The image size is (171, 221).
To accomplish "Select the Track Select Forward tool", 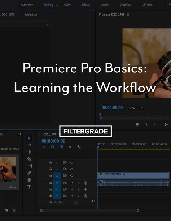I will tap(29, 145).
